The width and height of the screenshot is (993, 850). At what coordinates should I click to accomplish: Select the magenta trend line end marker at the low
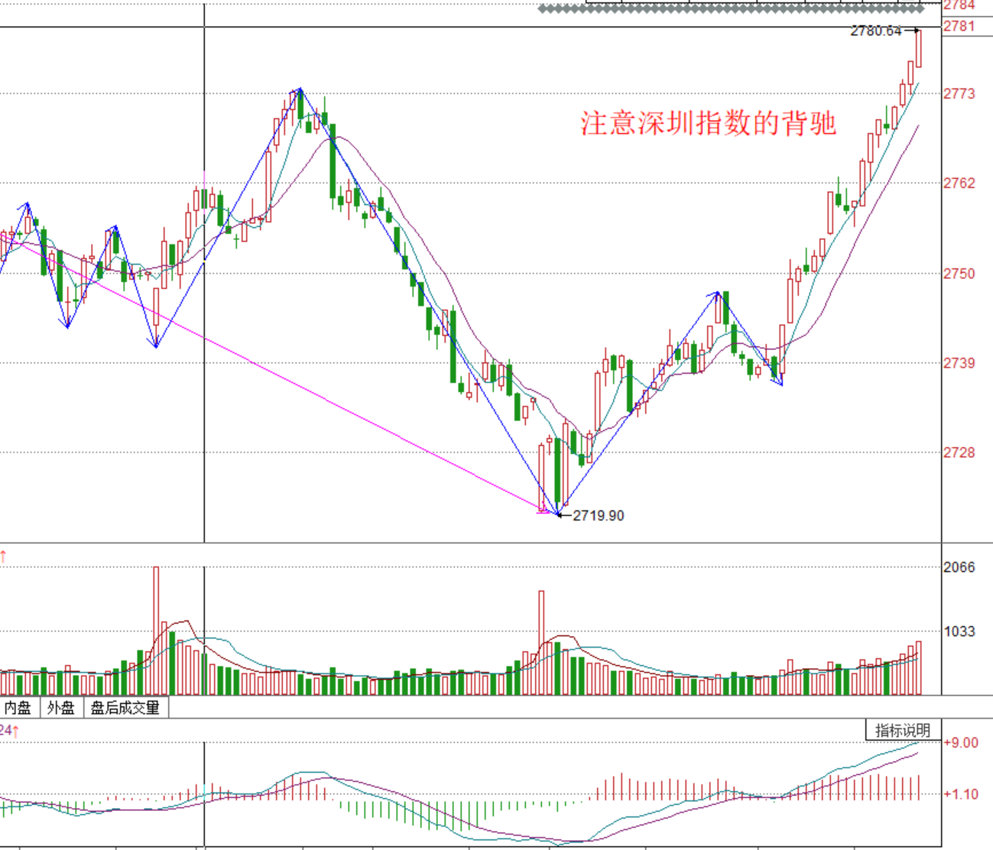(544, 510)
